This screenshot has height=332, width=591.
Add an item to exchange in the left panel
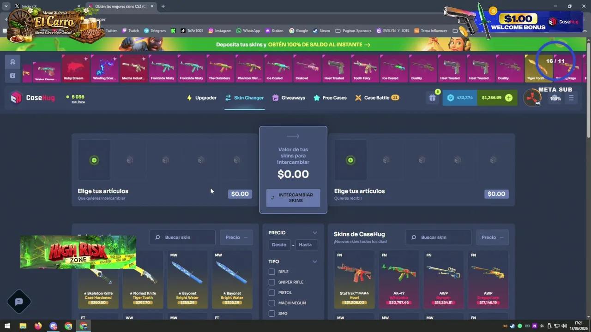tap(94, 160)
